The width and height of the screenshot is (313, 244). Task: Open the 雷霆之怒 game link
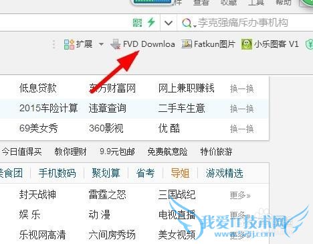click(107, 194)
